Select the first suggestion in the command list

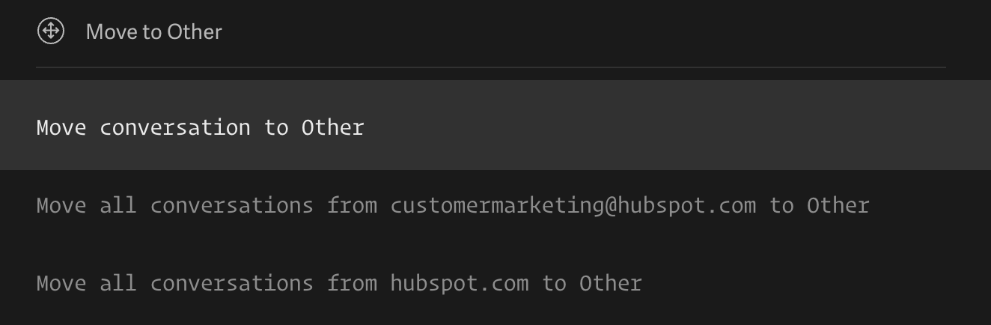pyautogui.click(x=495, y=125)
